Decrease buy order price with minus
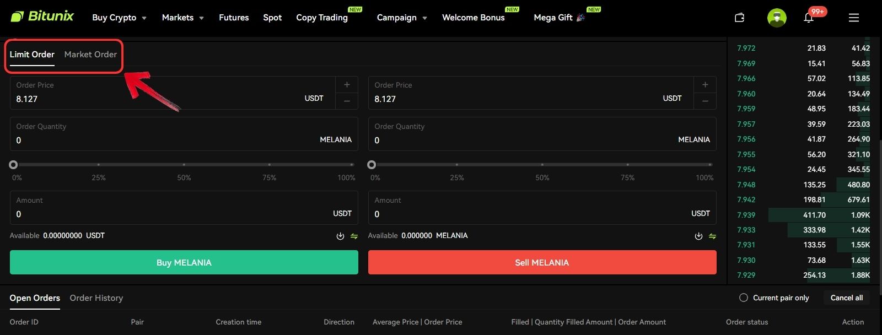The height and width of the screenshot is (335, 882). 347,101
